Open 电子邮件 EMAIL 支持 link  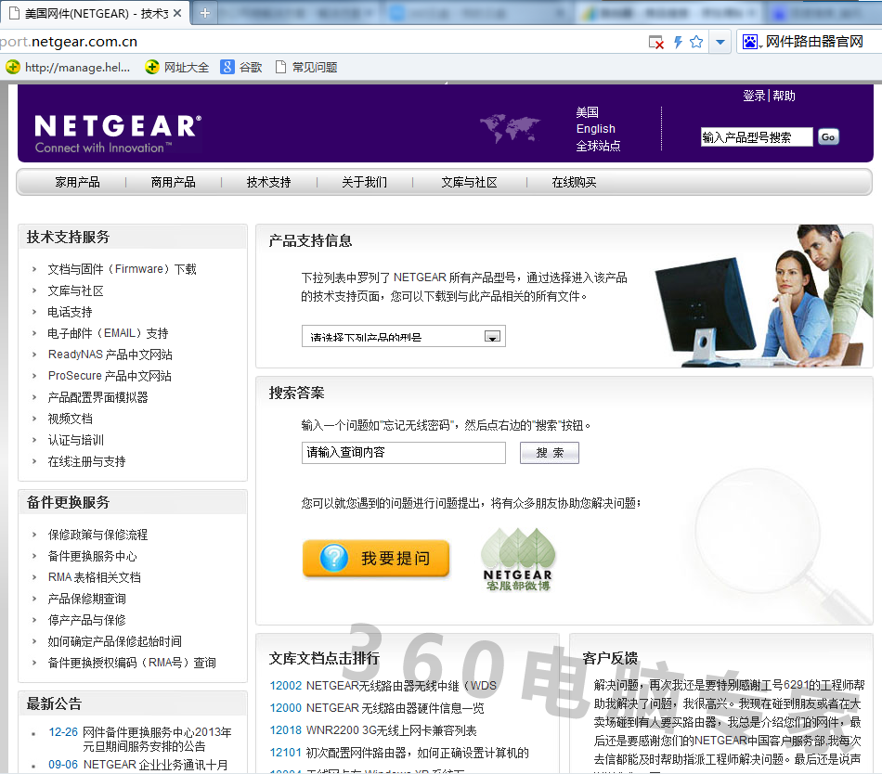(x=108, y=333)
